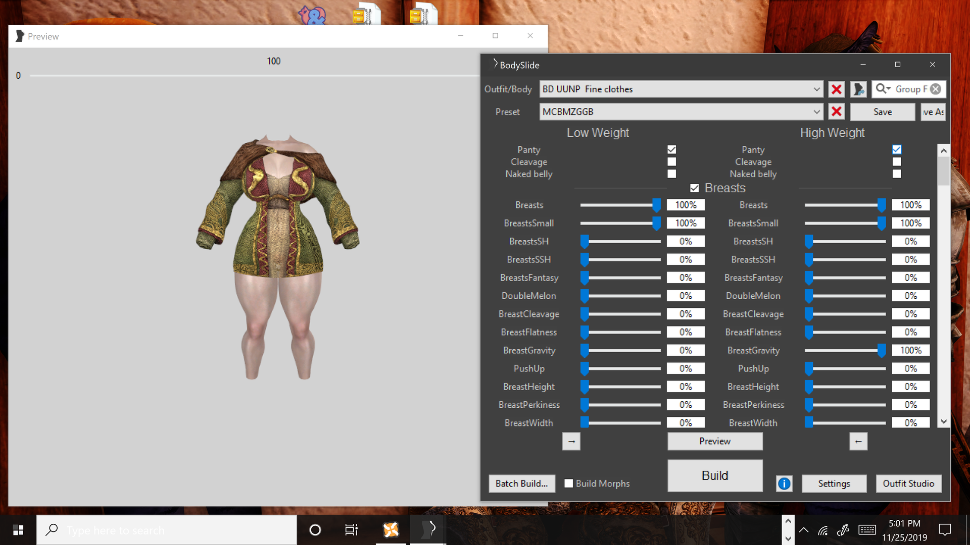The image size is (970, 545).
Task: Click High Weight BreastGravity slider
Action: click(x=845, y=350)
